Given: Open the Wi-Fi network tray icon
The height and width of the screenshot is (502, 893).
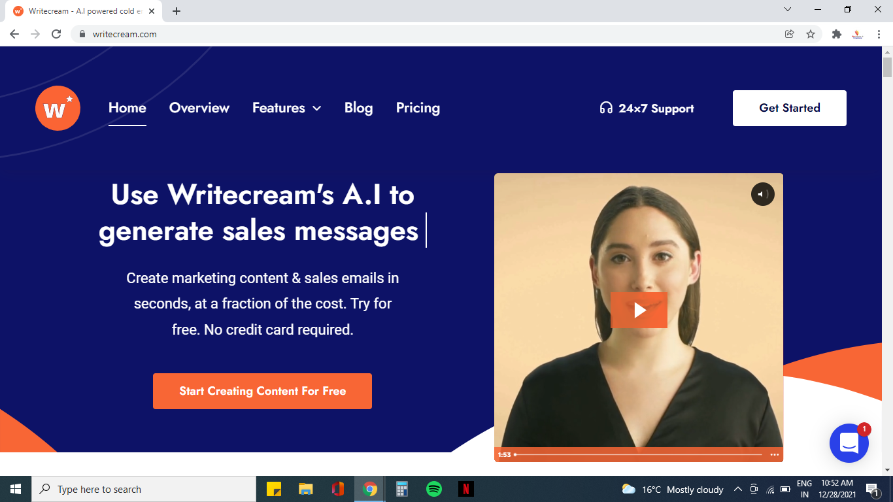Looking at the screenshot, I should pyautogui.click(x=770, y=489).
